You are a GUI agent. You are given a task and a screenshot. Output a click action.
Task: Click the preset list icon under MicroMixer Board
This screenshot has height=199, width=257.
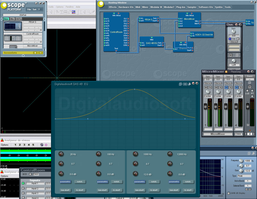click(x=250, y=83)
